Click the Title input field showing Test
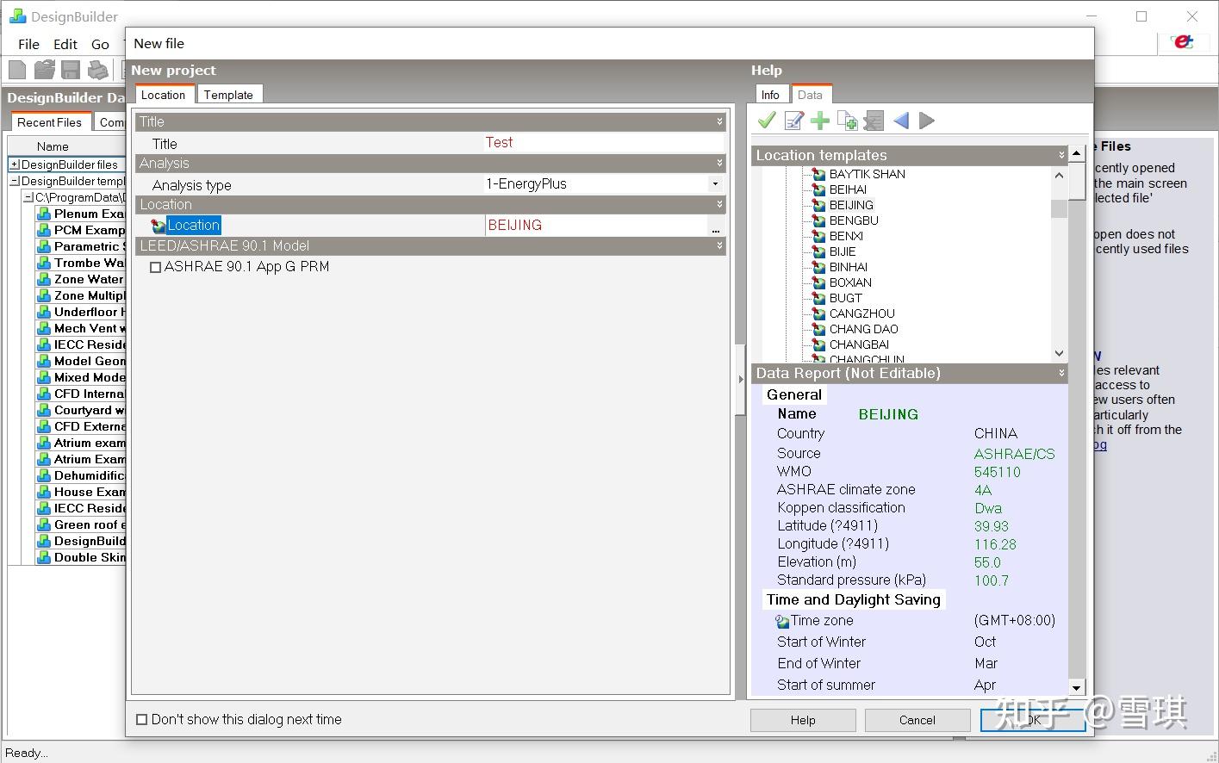 click(603, 143)
